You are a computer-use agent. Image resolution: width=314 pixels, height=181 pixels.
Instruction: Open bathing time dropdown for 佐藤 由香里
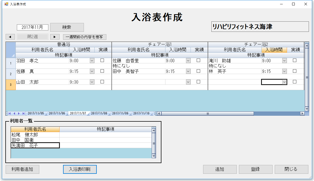pyautogui.click(x=188, y=61)
